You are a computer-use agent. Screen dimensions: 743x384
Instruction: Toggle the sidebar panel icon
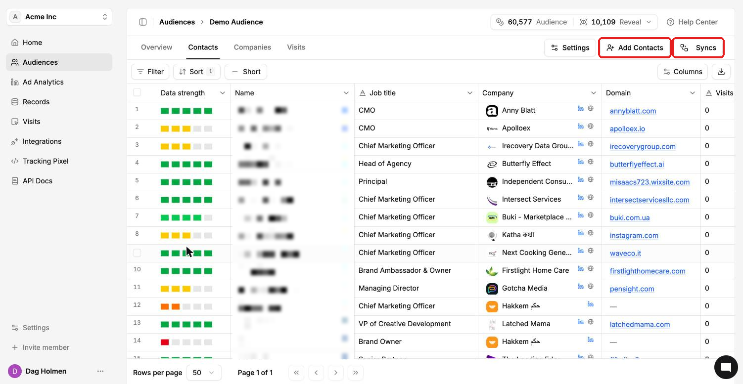point(143,22)
